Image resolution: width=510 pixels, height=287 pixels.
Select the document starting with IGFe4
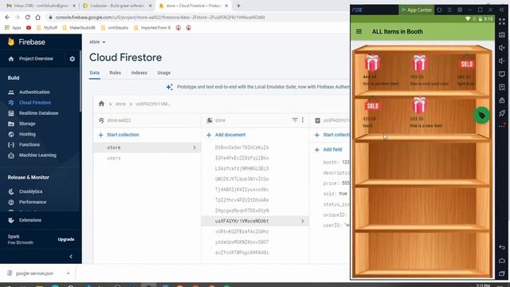[241, 158]
